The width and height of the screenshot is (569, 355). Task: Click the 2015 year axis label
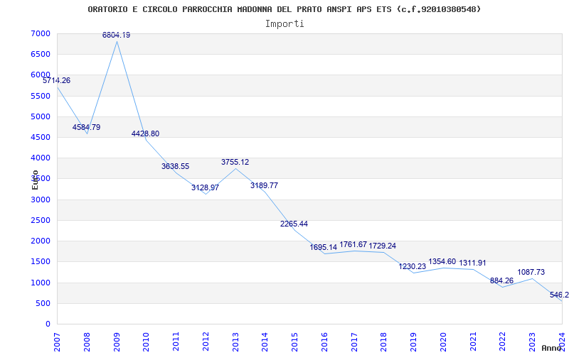(x=294, y=342)
